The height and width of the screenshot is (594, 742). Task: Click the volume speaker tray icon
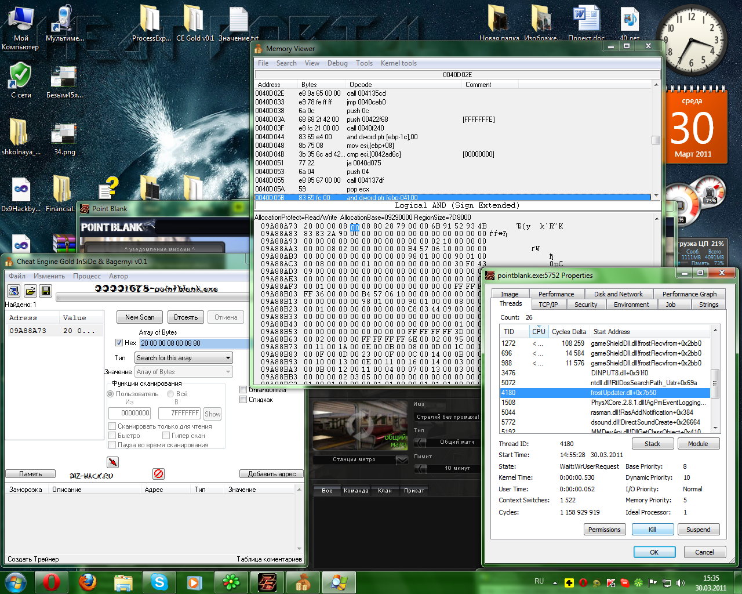coord(680,582)
